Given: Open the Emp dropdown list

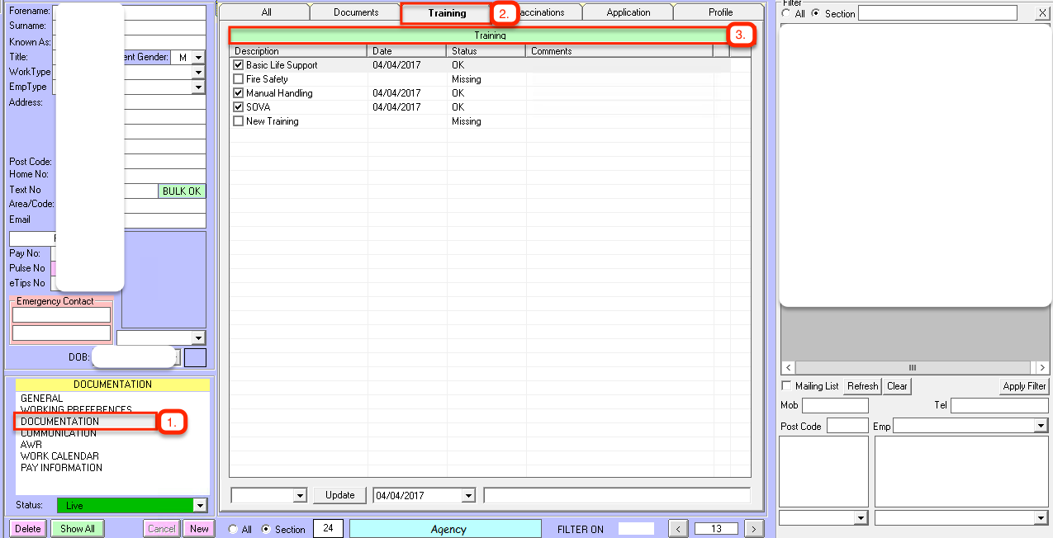Looking at the screenshot, I should coord(1040,426).
